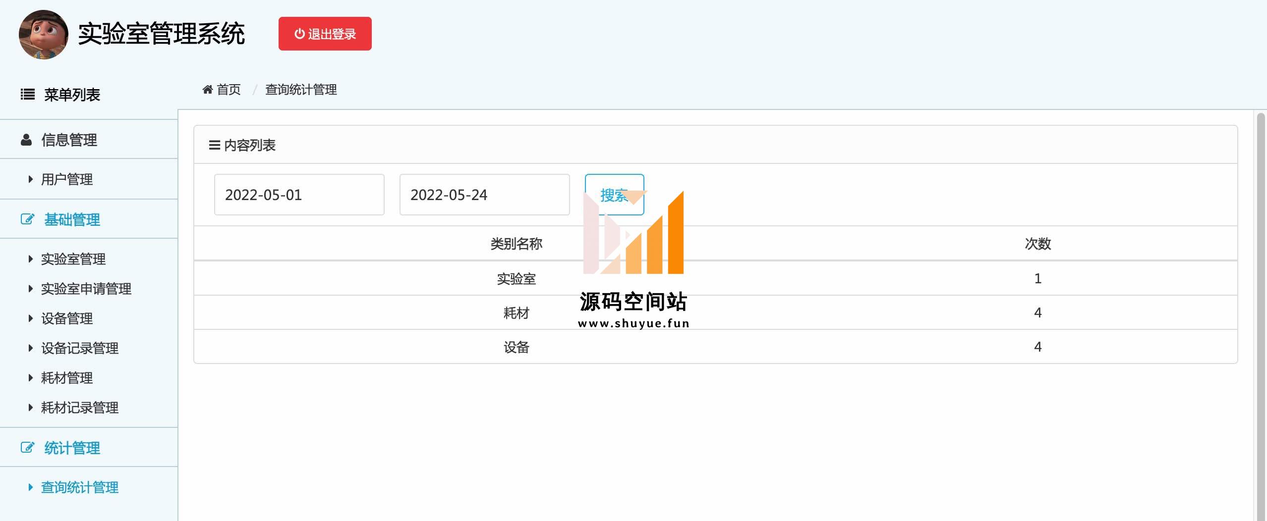Collapse the 信息管理 menu section
This screenshot has height=521, width=1267.
[89, 140]
